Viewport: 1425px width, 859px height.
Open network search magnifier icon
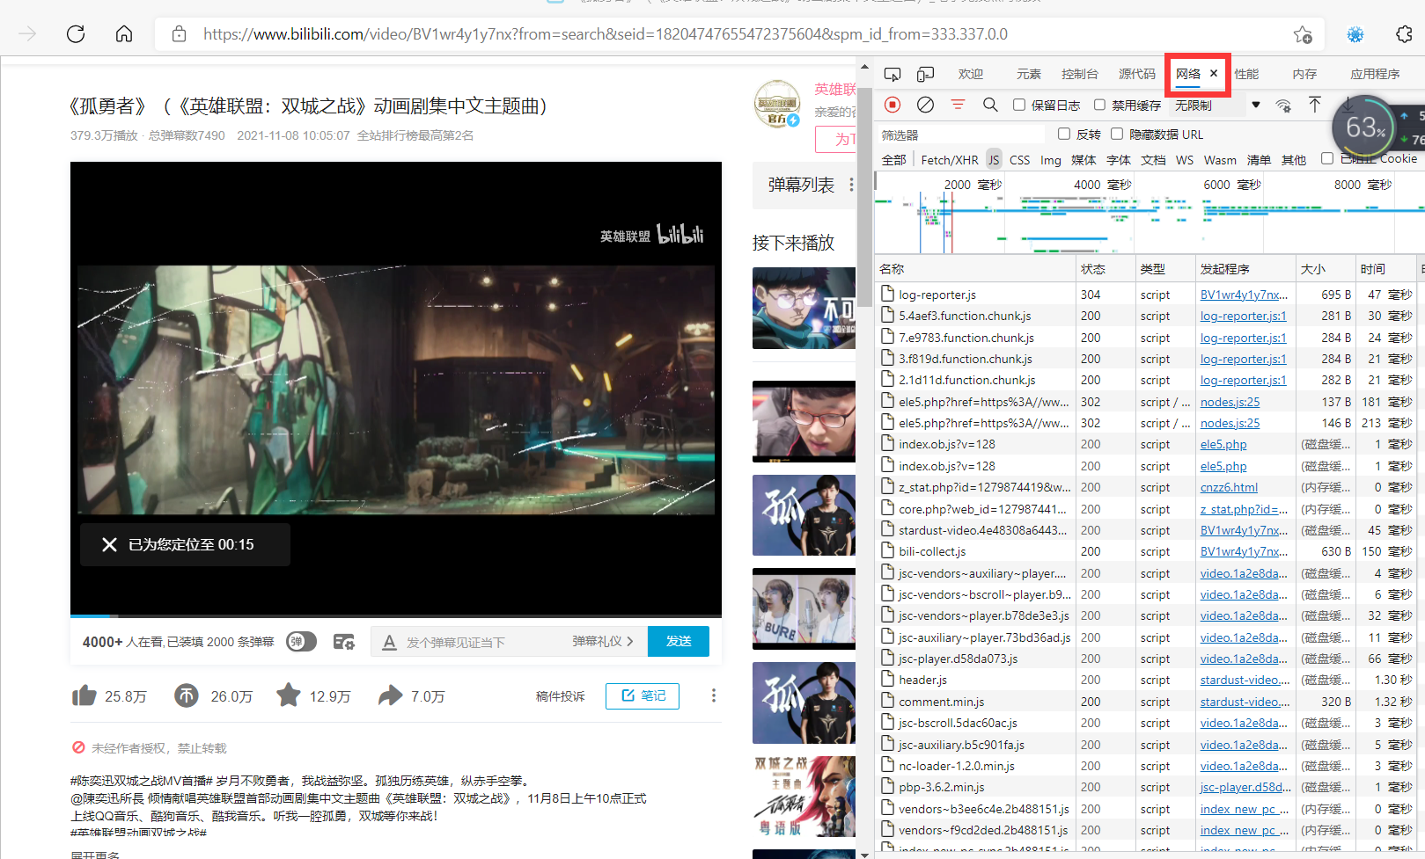[990, 105]
